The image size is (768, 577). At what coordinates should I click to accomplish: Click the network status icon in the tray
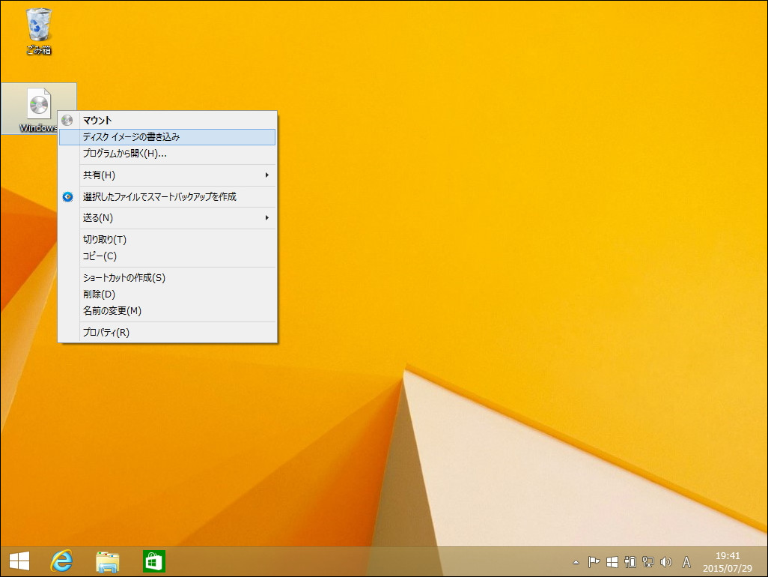point(647,562)
